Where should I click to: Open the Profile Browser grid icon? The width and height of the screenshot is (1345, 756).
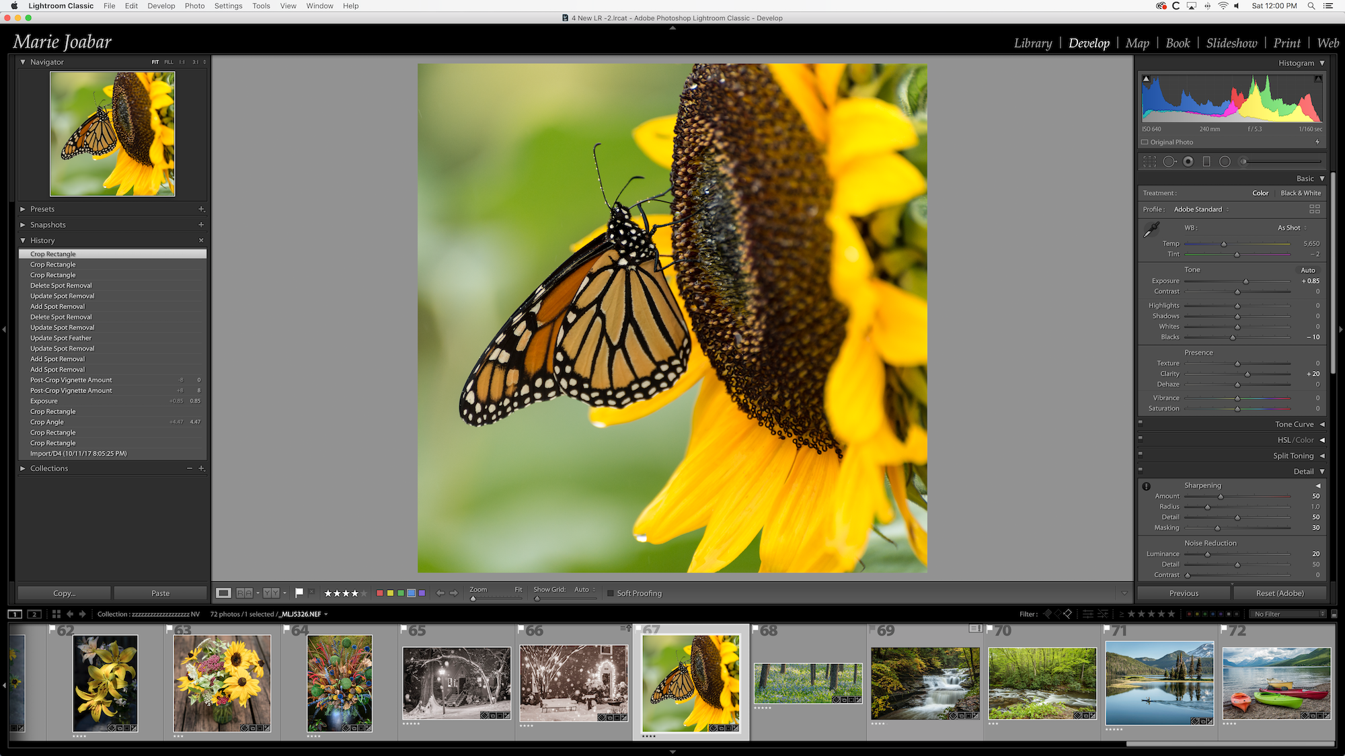coord(1314,209)
